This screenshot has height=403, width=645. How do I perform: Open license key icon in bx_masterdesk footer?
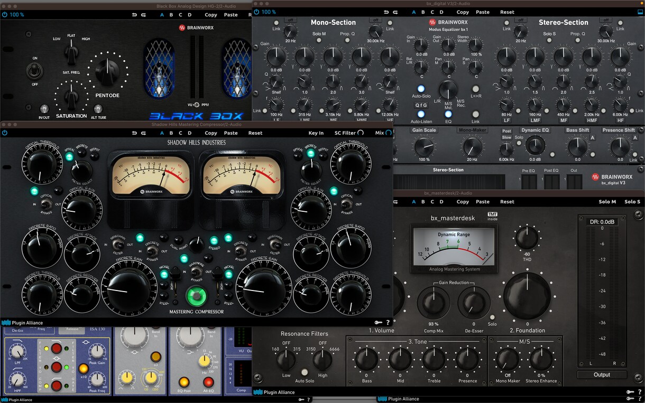(x=630, y=392)
